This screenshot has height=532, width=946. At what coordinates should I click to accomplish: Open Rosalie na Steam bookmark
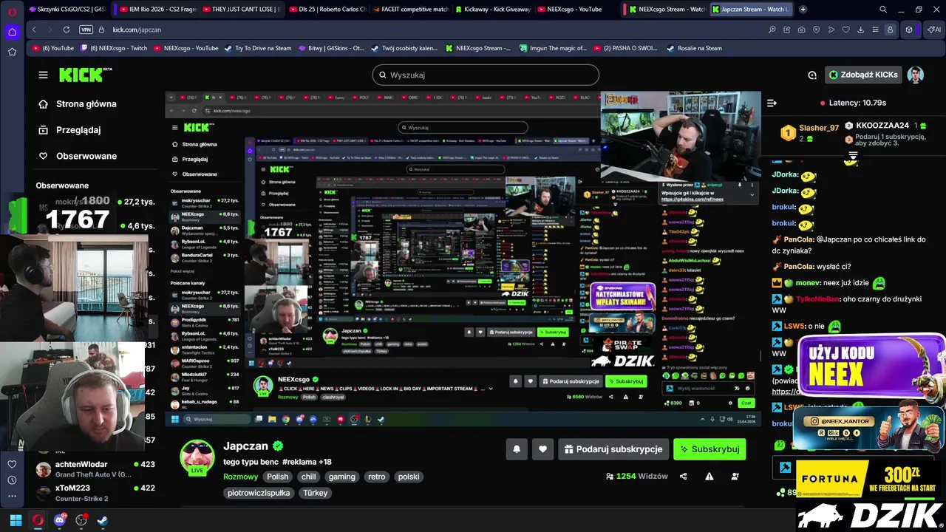point(693,48)
